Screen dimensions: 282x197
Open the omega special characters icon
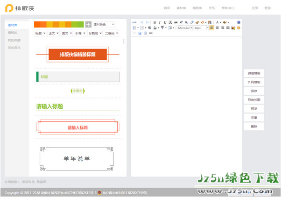click(140, 33)
